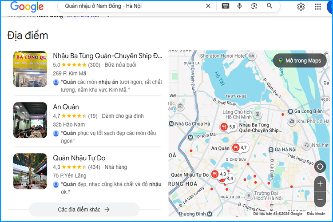Image resolution: width=333 pixels, height=222 pixels.
Task: Click Tự Do (434) reviews count
Action: (94, 167)
